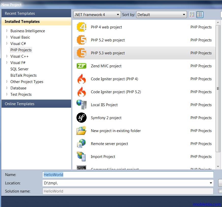Viewport: 222px width, 207px height.
Task: Click the template list vertical scrollbar
Action: tap(218, 88)
